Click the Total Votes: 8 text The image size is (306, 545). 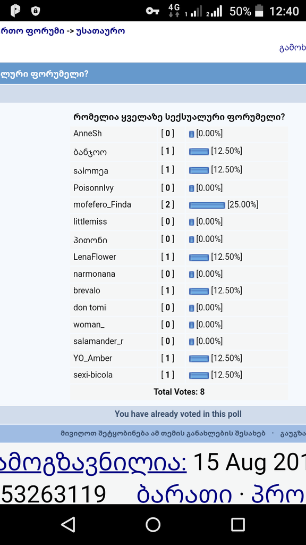[x=179, y=392]
